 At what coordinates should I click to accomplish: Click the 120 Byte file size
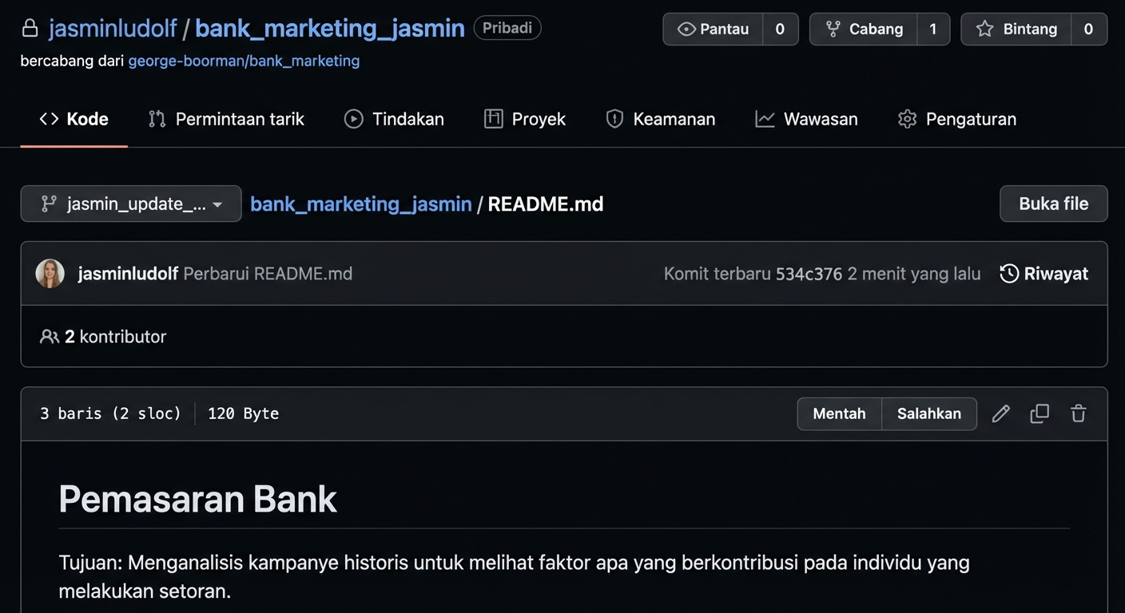243,413
